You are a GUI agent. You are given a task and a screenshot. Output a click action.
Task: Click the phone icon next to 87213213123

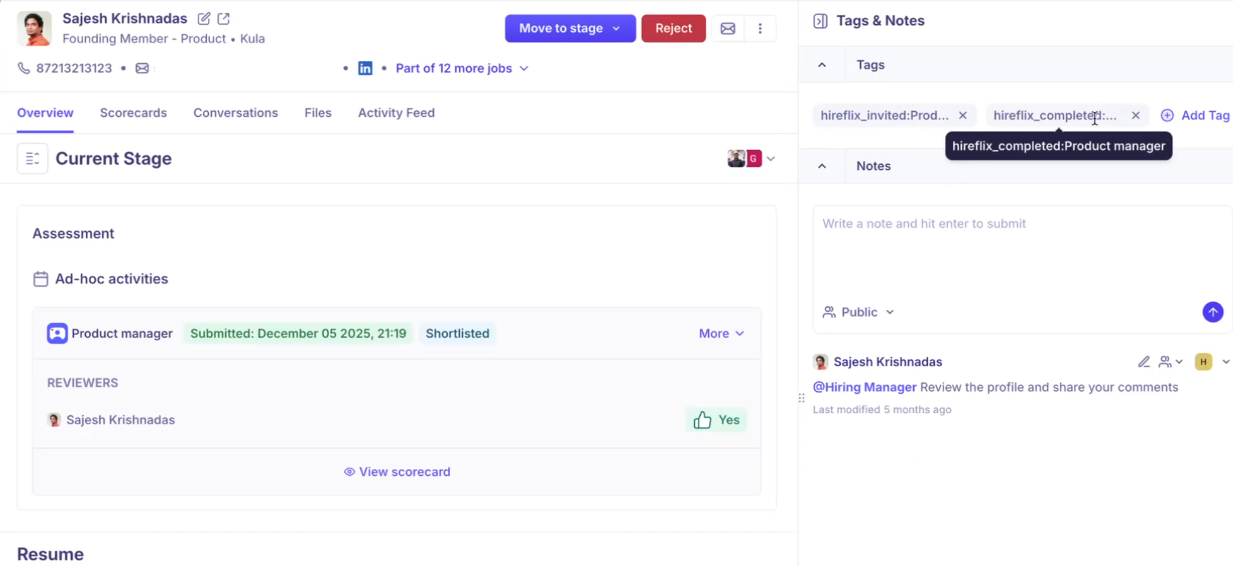click(24, 68)
